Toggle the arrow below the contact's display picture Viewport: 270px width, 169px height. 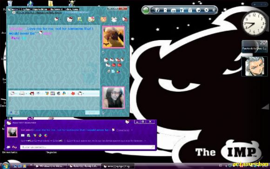(103, 52)
